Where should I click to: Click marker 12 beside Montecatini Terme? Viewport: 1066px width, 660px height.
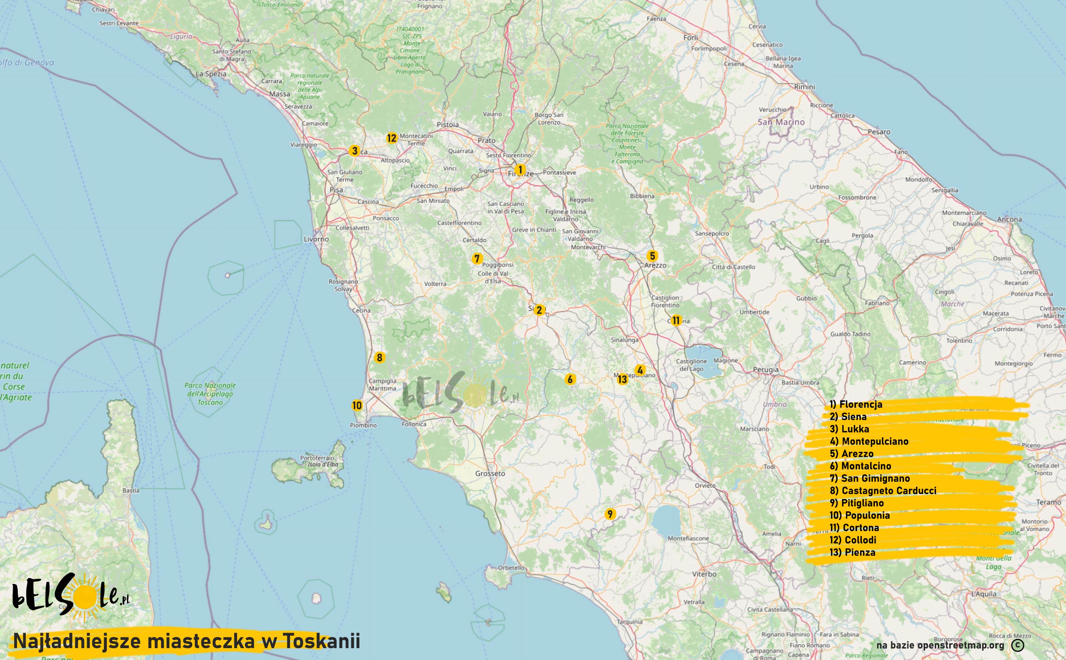click(x=391, y=138)
